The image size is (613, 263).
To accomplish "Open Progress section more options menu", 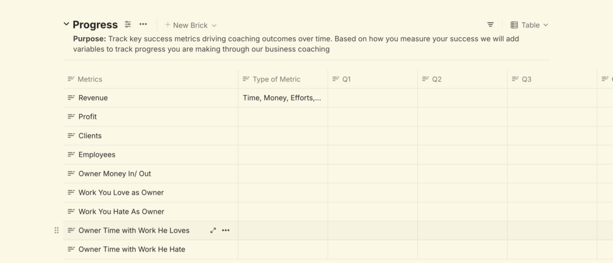I will [x=143, y=24].
